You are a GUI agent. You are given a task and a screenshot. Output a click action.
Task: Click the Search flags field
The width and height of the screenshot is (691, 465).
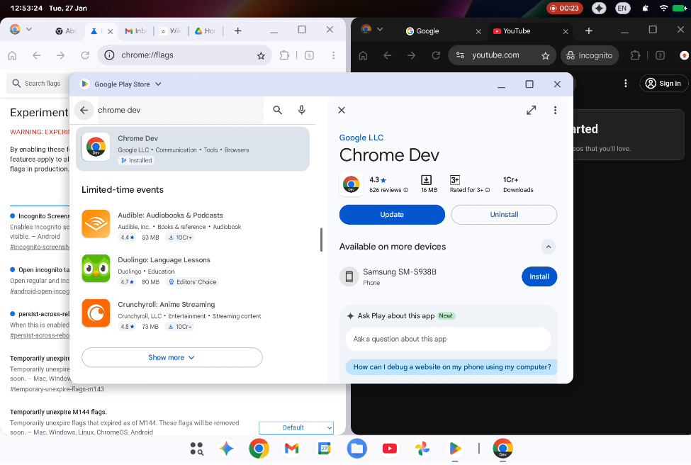38,84
